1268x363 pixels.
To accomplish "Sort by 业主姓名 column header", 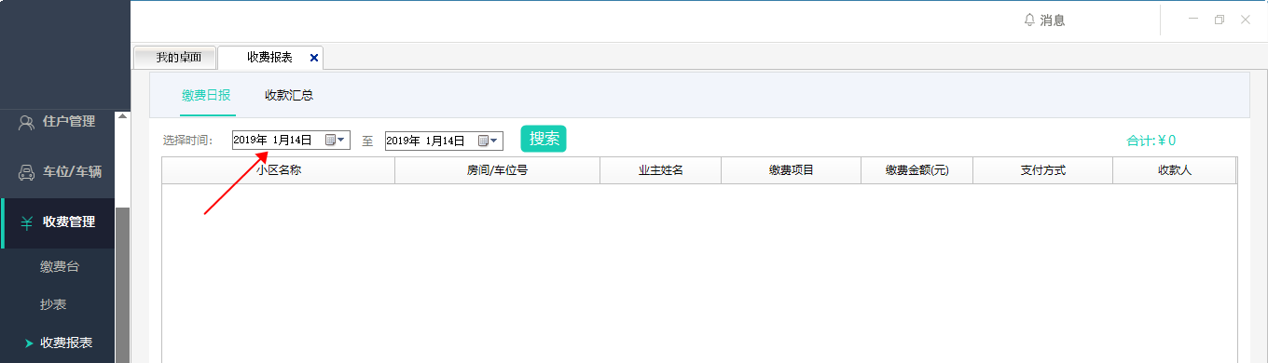I will (660, 171).
